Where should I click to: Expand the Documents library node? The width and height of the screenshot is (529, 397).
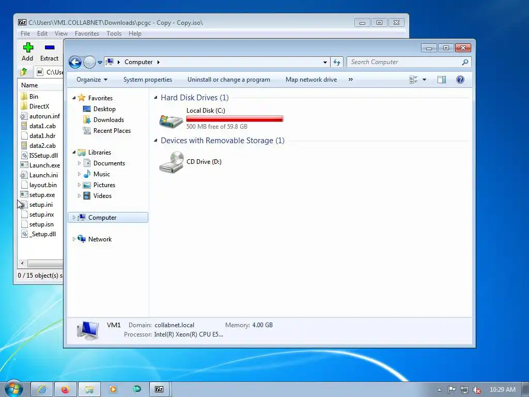(79, 163)
